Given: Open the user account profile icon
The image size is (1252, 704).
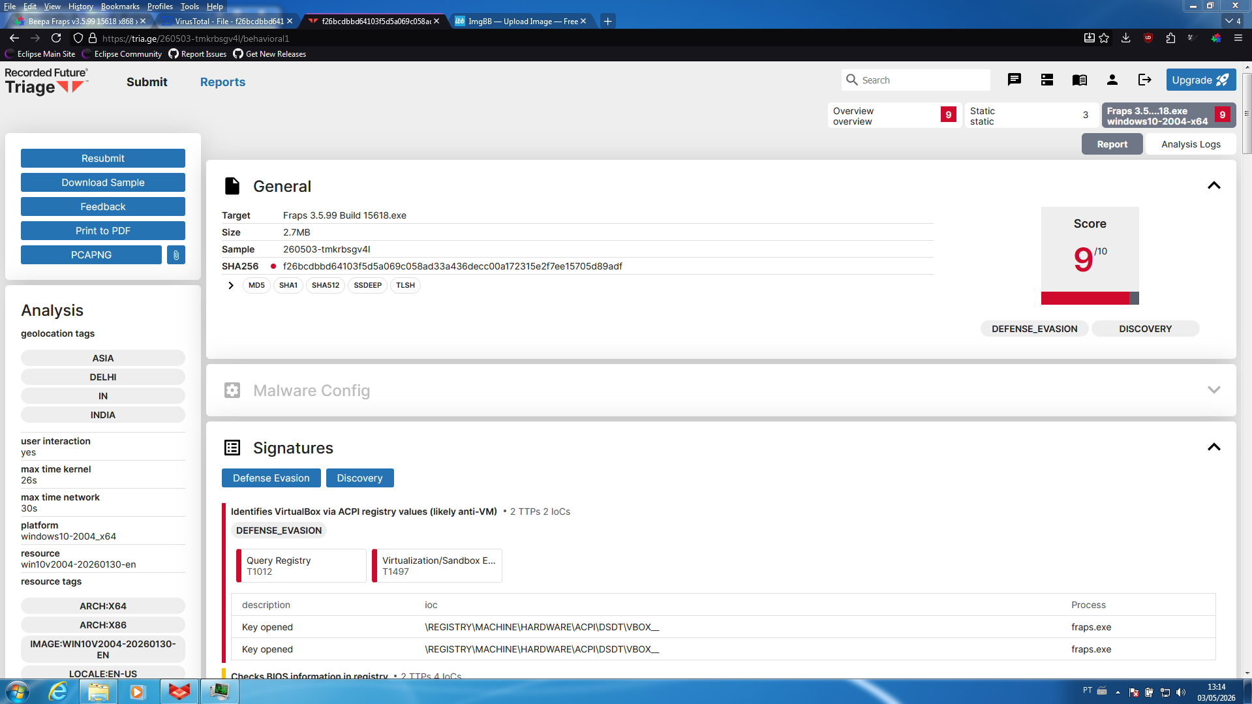Looking at the screenshot, I should coord(1112,80).
